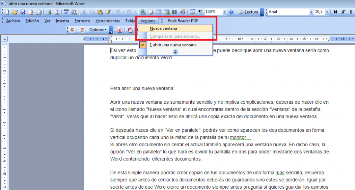Click the Ventana menu header
The width and height of the screenshot is (355, 190).
[x=148, y=21]
